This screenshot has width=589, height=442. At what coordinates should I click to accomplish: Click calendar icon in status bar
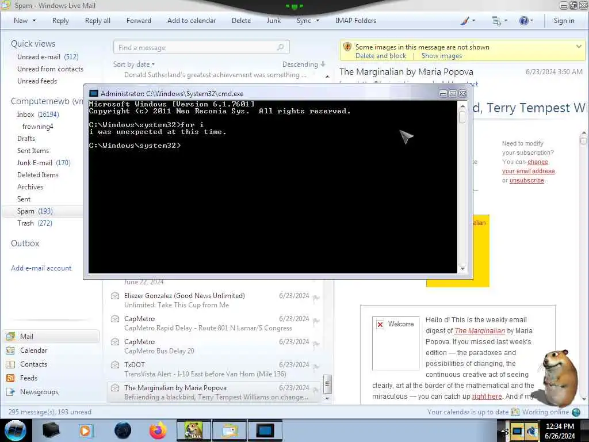pyautogui.click(x=515, y=412)
